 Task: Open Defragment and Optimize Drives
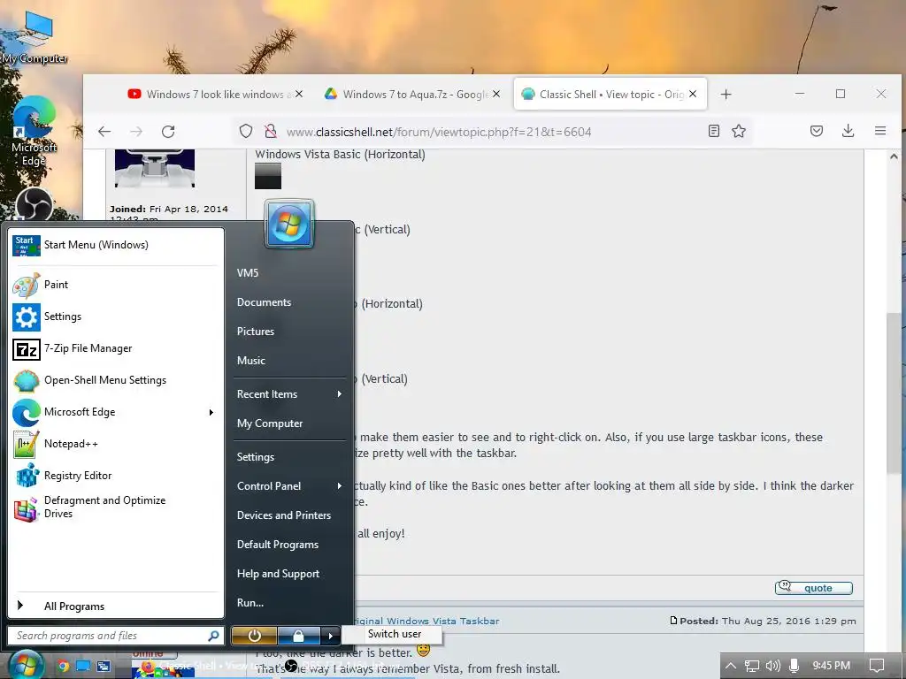116,507
